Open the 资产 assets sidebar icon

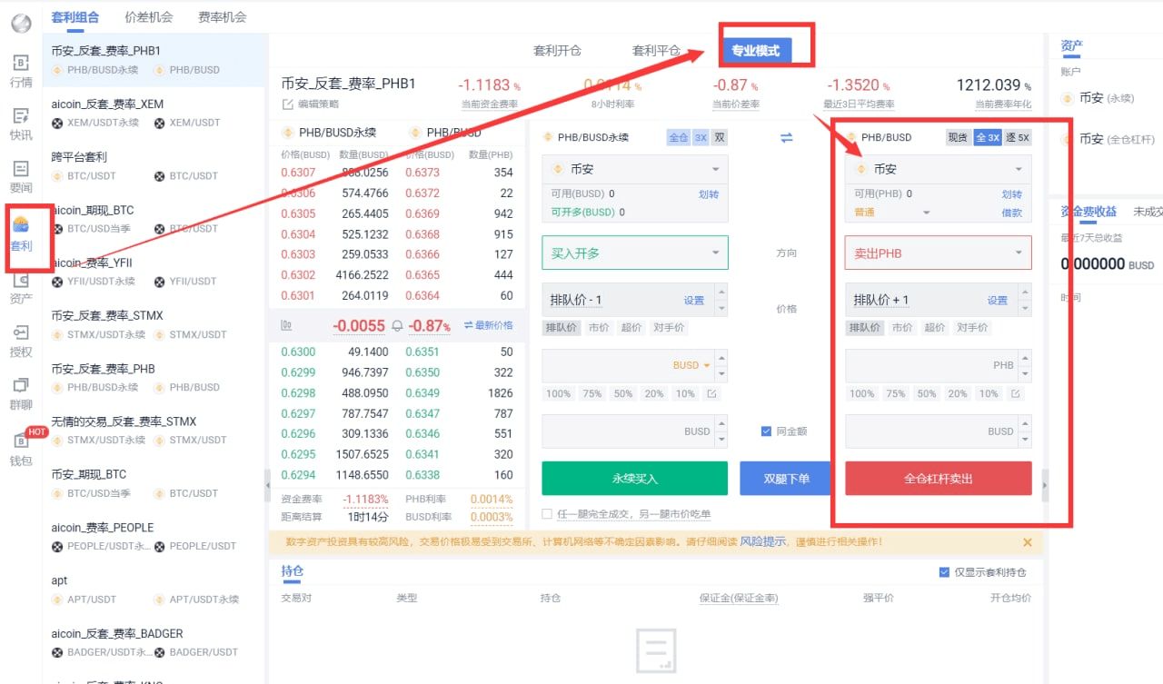tap(21, 288)
